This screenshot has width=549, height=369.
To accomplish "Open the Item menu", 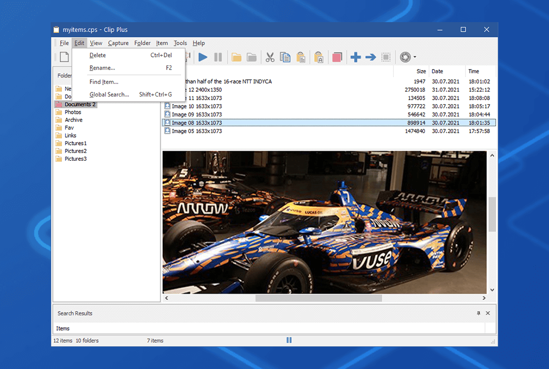I will click(x=162, y=43).
